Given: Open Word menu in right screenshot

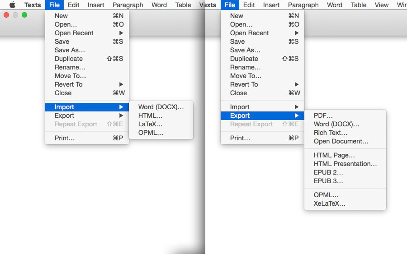Looking at the screenshot, I should [x=335, y=5].
